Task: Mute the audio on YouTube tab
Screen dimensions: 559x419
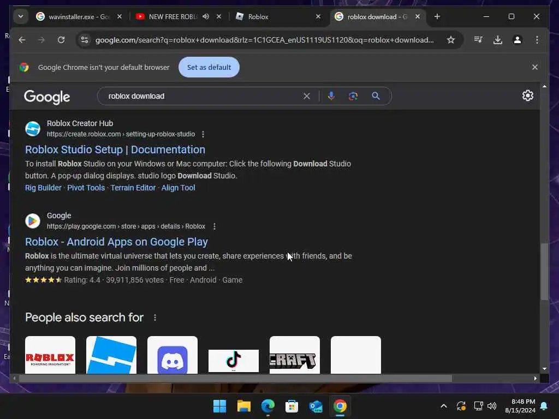Action: (x=206, y=17)
